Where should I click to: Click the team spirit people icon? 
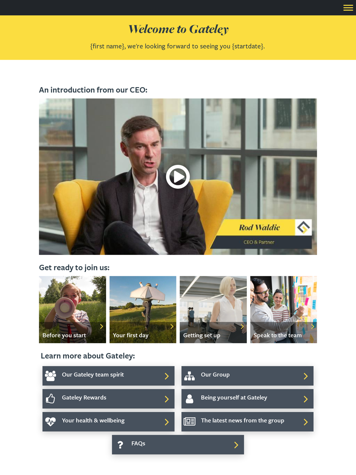(x=51, y=376)
